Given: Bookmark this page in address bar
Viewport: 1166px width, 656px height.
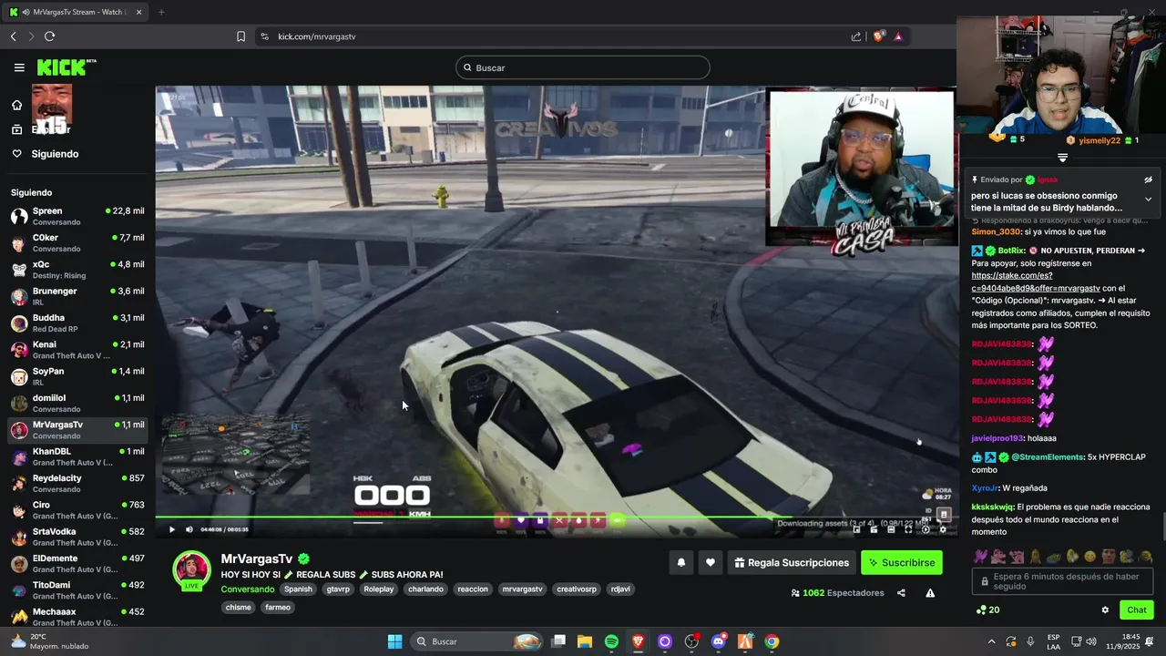Looking at the screenshot, I should pos(240,36).
